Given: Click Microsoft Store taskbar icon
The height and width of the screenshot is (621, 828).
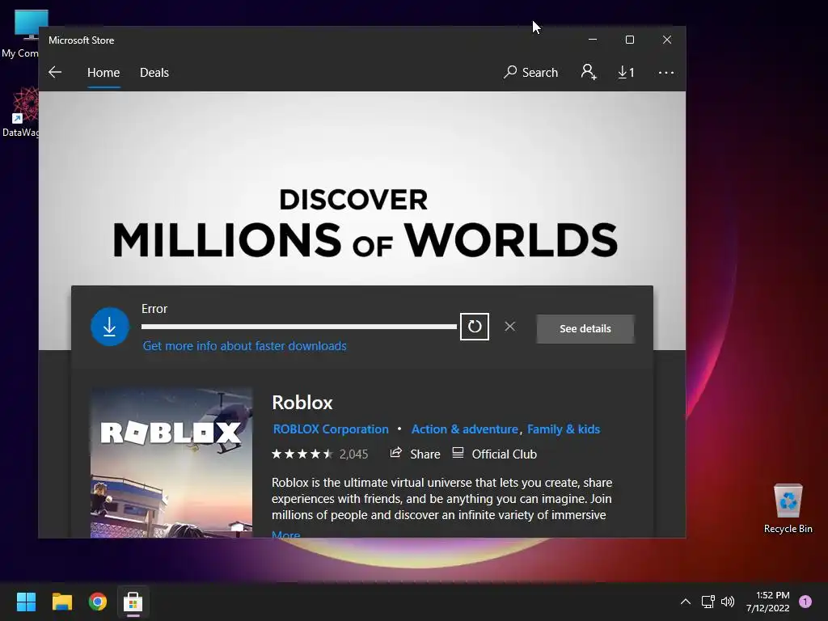Looking at the screenshot, I should (133, 602).
